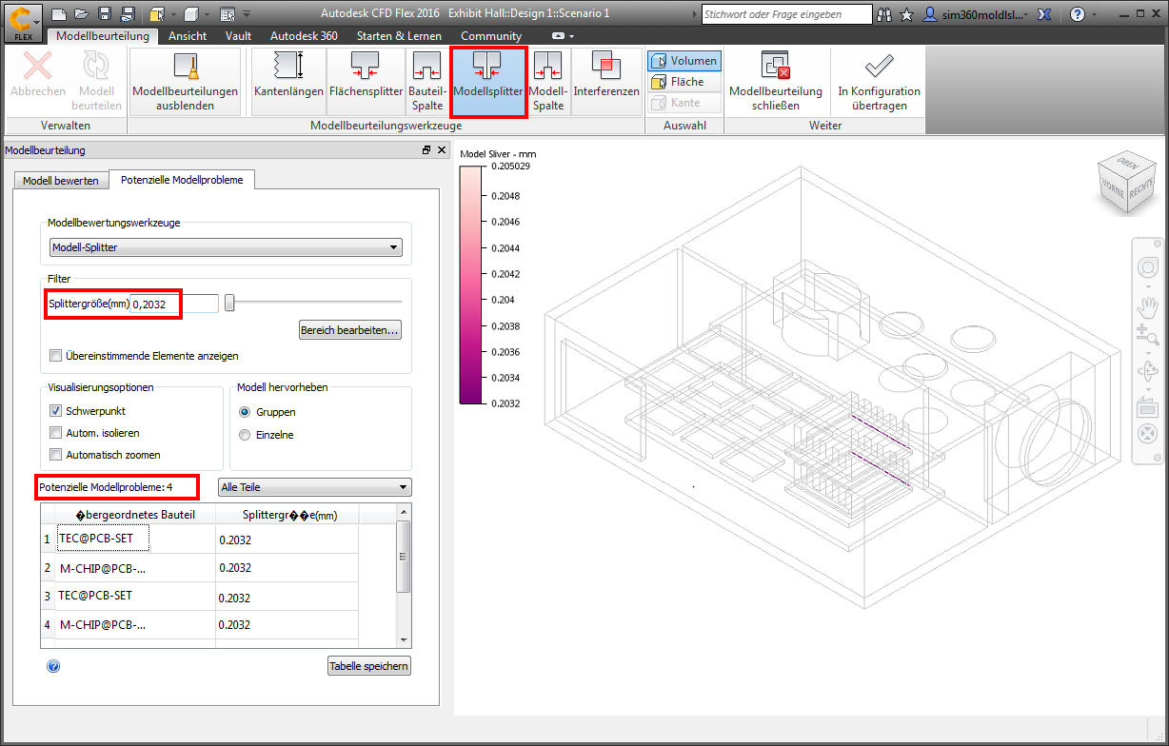Click the favorites star icon
The image size is (1169, 746).
906,14
